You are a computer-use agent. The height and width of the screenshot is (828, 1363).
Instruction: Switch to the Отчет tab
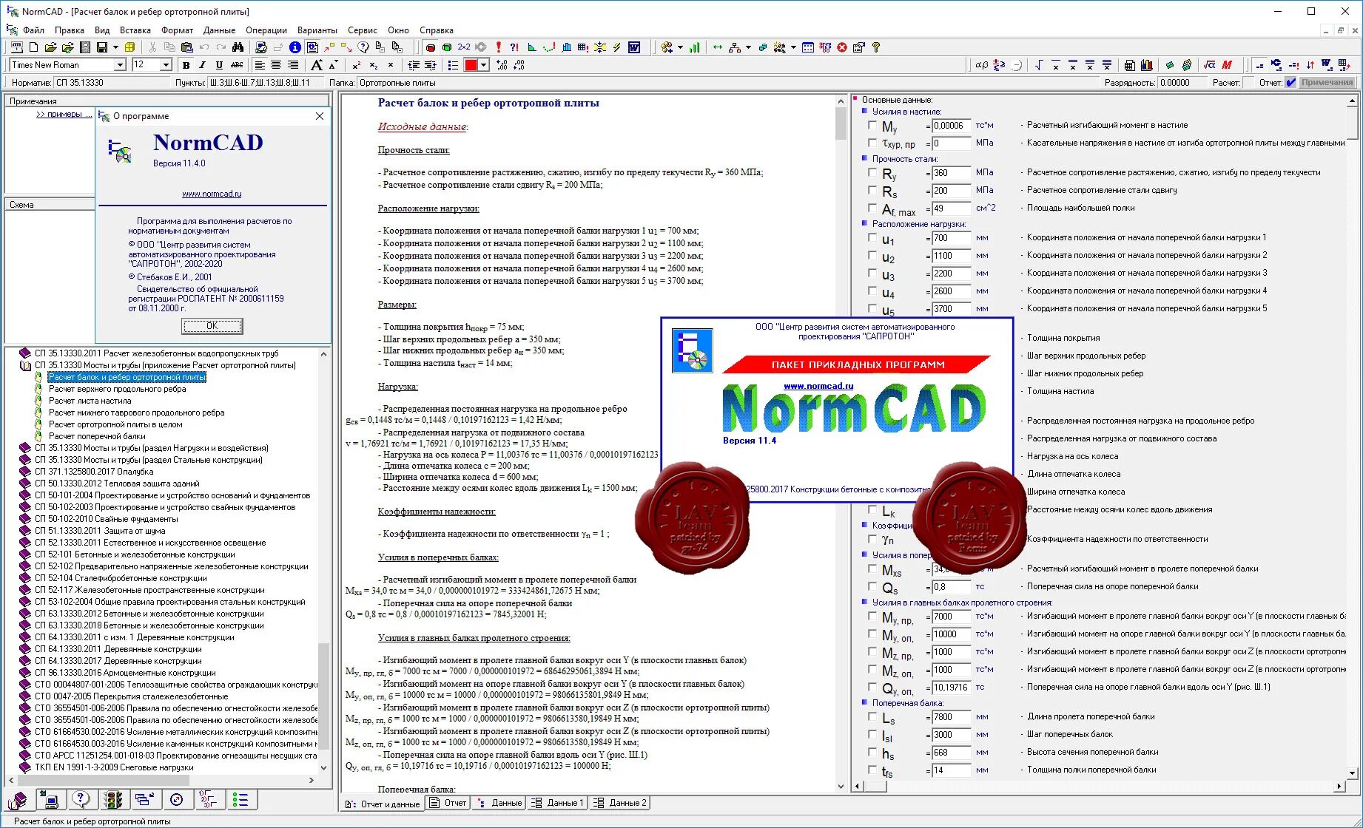point(448,803)
